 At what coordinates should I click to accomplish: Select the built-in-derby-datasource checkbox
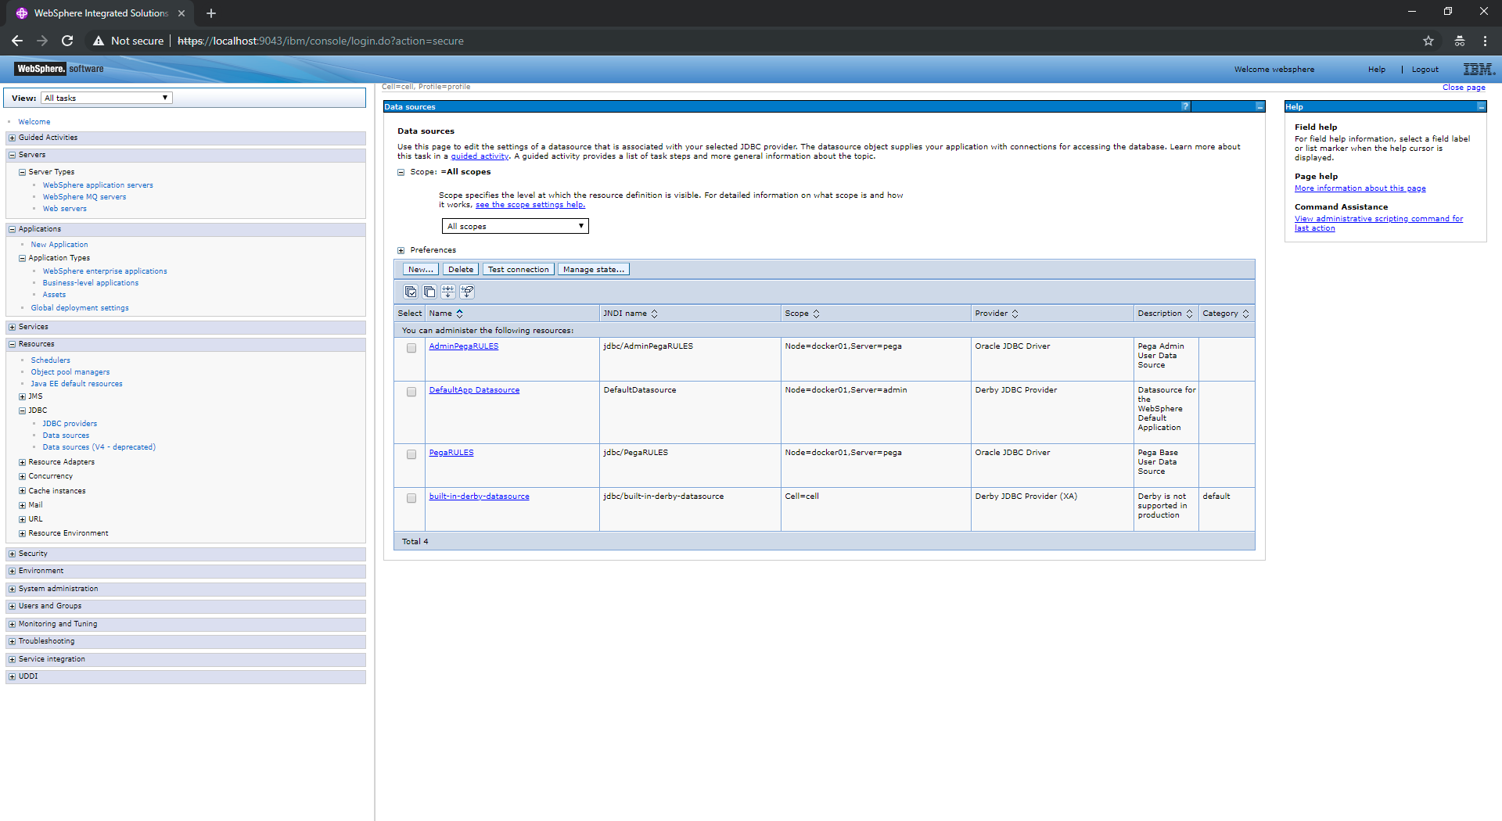click(411, 498)
